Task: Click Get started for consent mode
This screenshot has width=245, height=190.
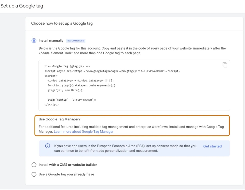Action: point(212,146)
